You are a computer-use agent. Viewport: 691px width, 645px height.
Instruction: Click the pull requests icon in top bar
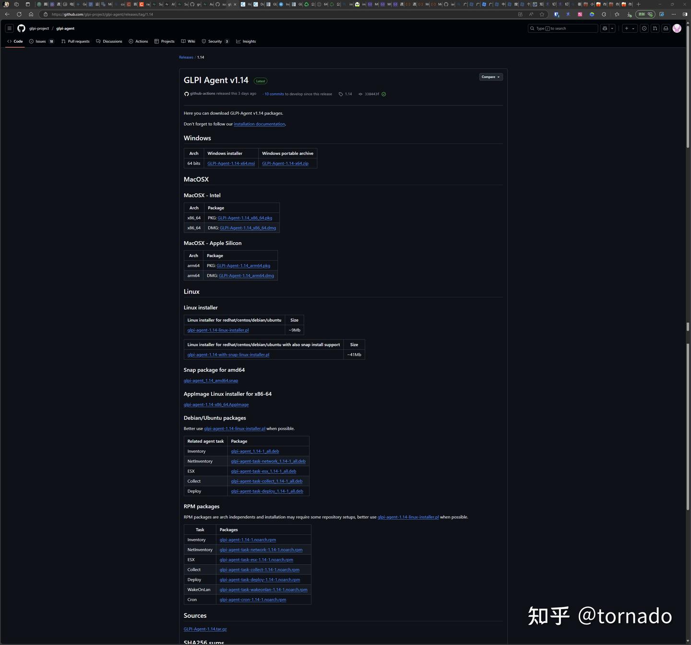click(x=655, y=28)
